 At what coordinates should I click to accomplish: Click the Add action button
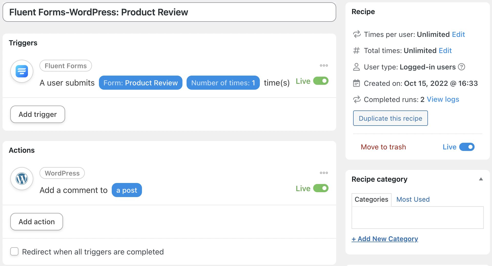tap(37, 222)
